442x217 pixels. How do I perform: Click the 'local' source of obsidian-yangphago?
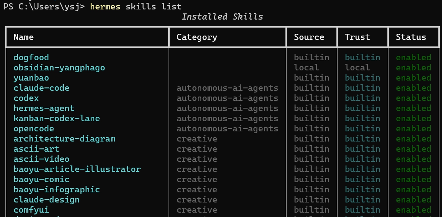tap(307, 67)
